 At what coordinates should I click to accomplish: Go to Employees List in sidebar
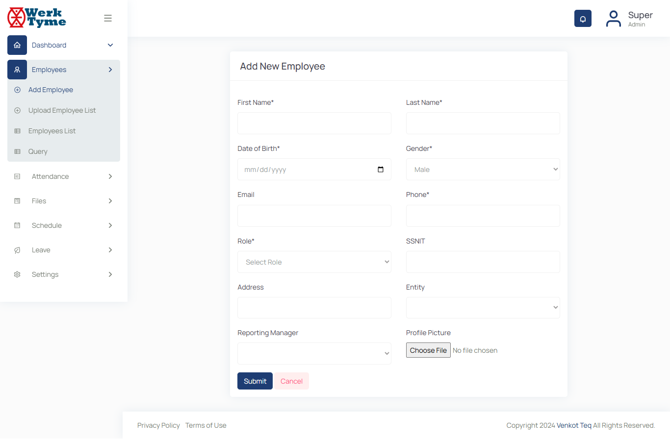point(52,131)
